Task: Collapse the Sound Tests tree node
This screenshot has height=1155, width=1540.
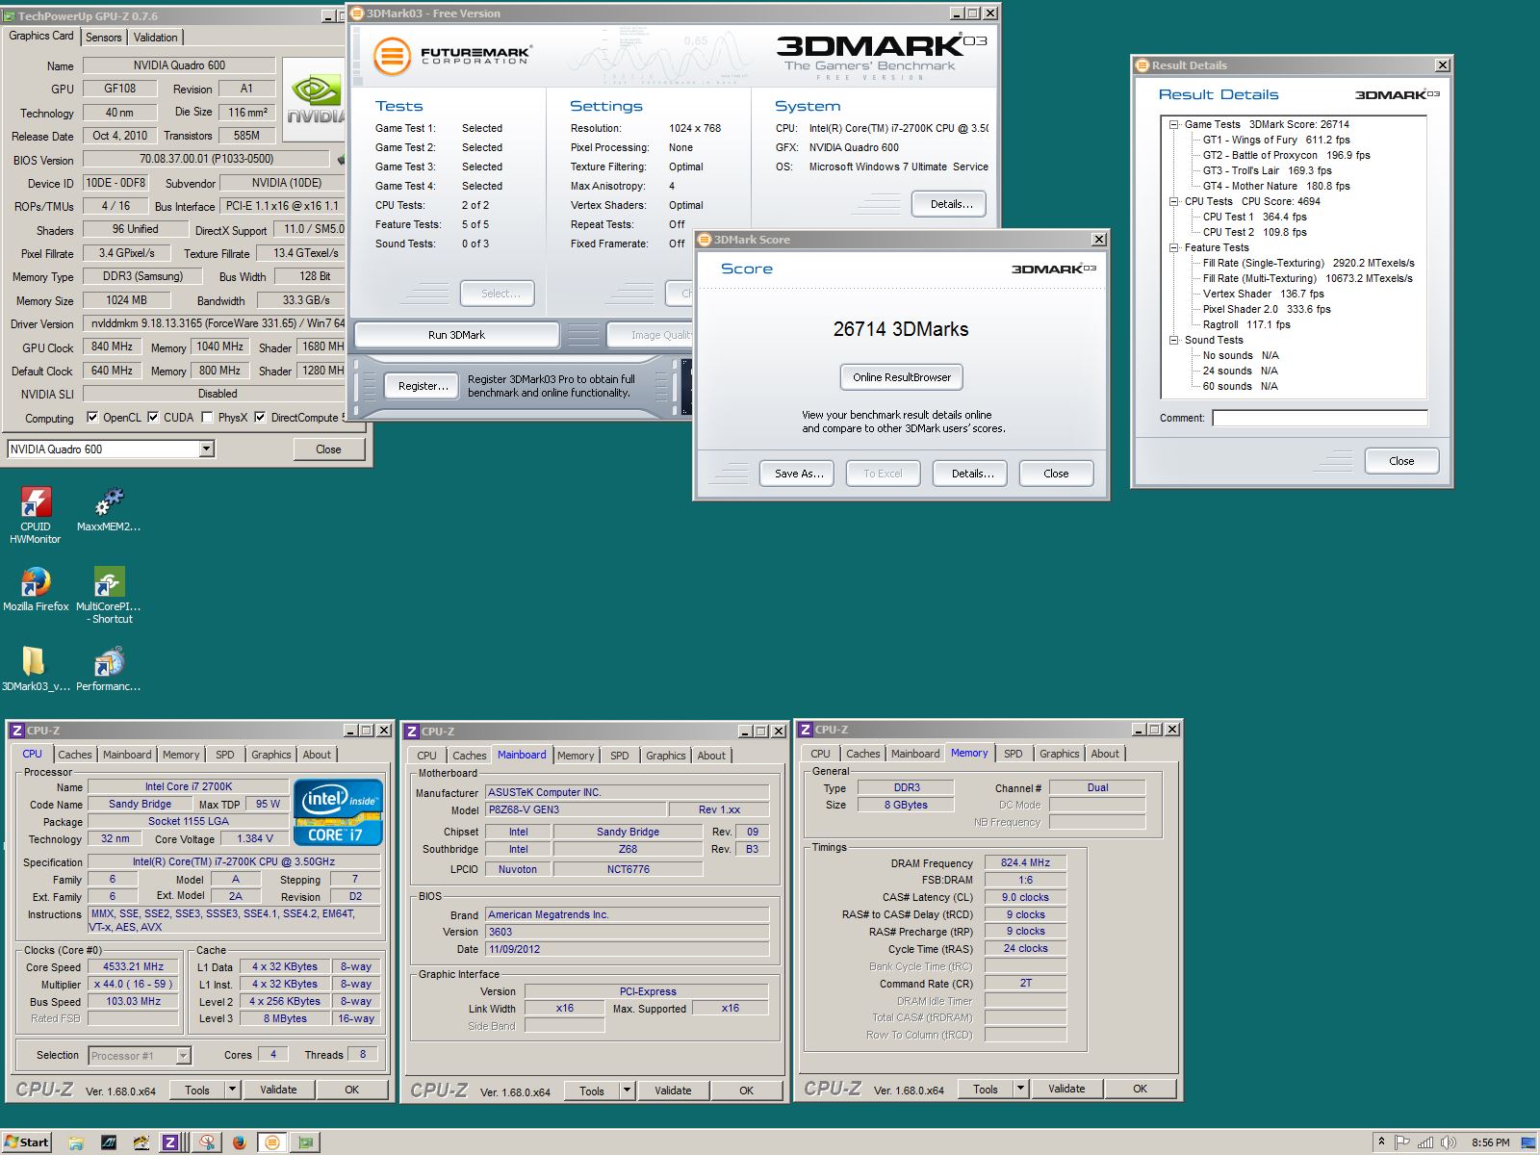Action: [1174, 340]
